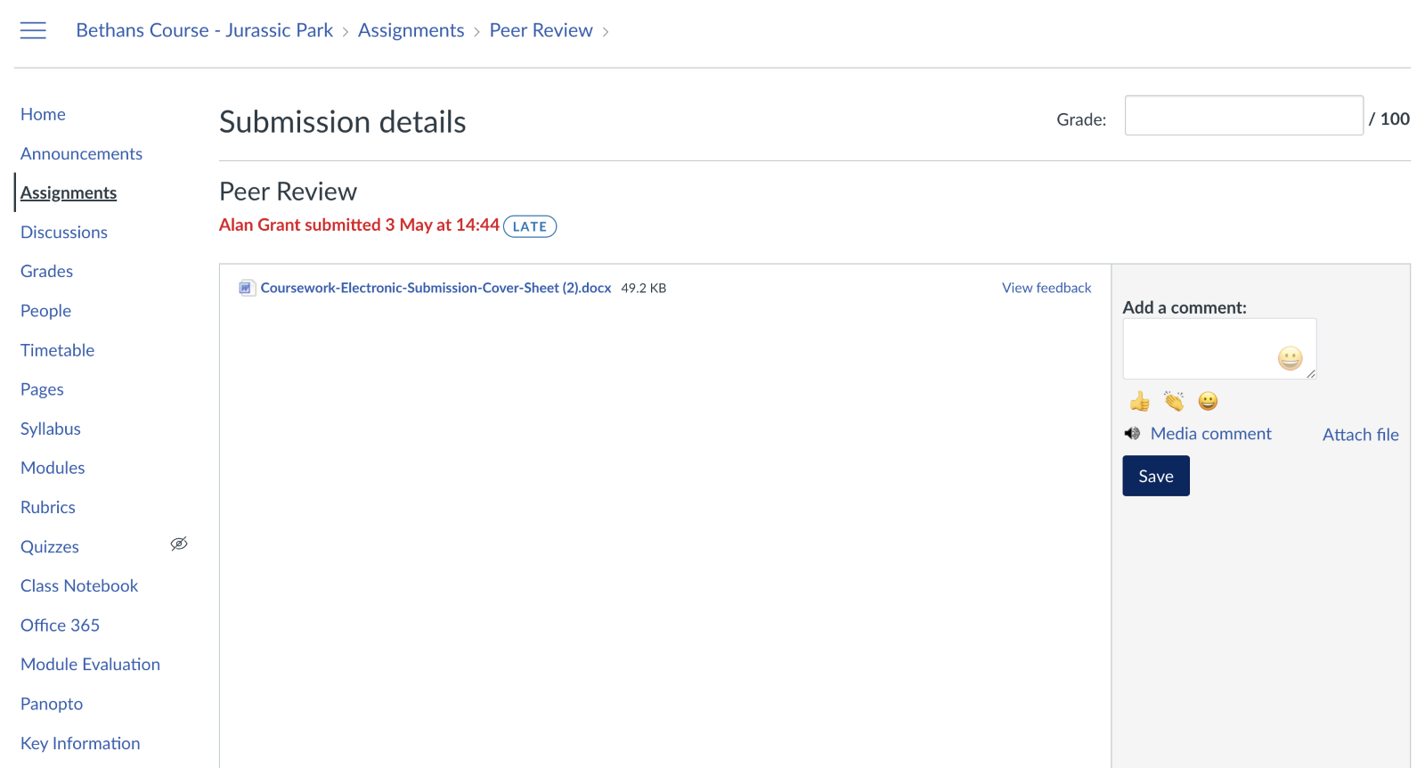The height and width of the screenshot is (768, 1425).
Task: Open Assignments breadcrumb link
Action: pos(411,30)
